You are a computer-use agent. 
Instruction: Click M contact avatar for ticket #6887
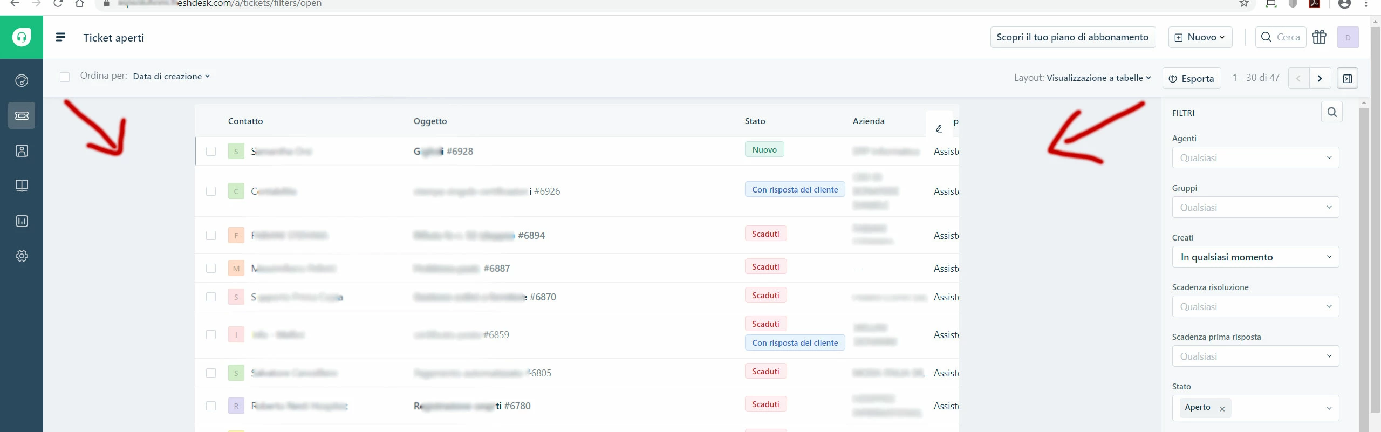(236, 268)
